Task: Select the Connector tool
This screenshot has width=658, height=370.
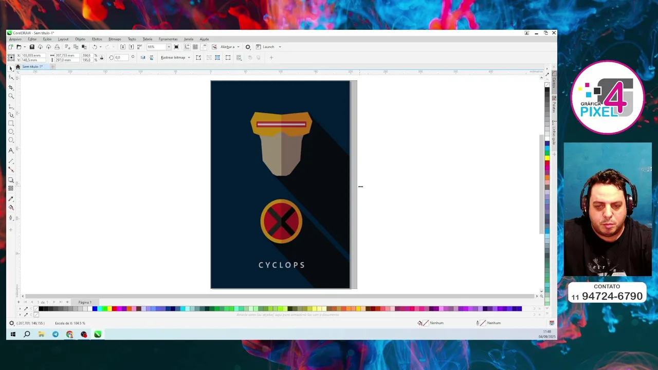Action: coord(11,169)
